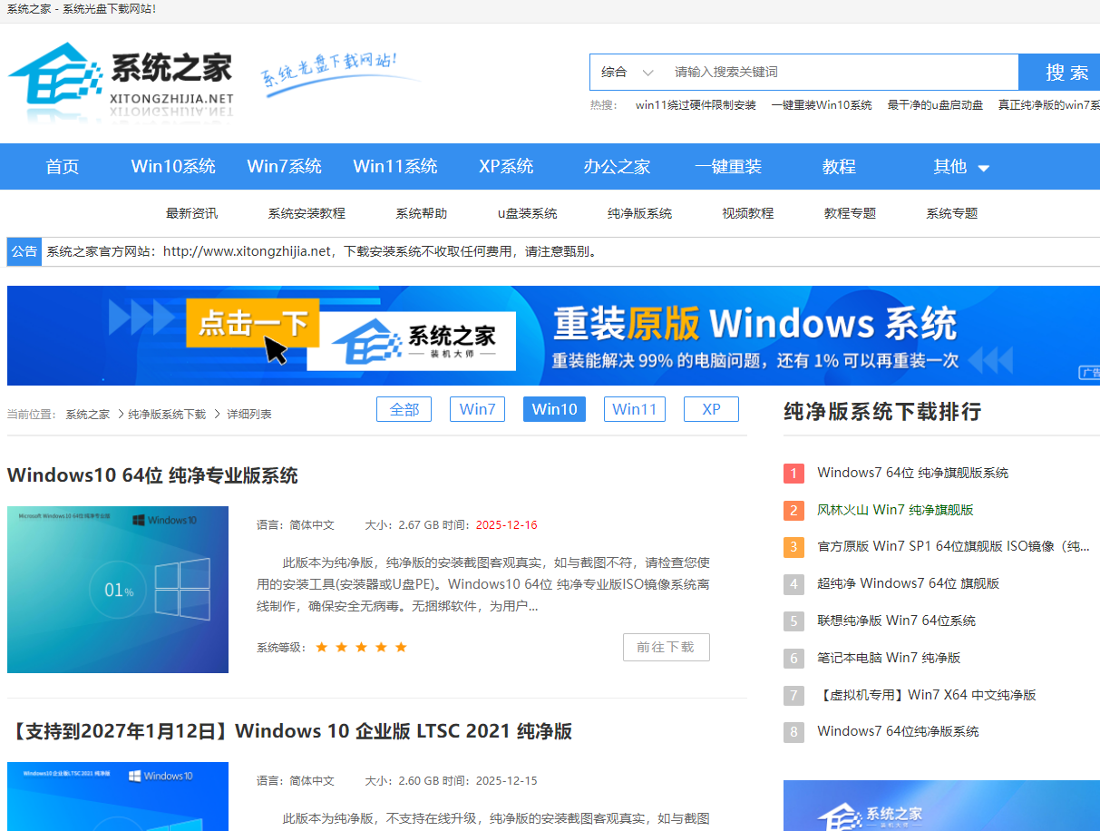
Task: Select the 全部 filter tab
Action: coord(404,409)
